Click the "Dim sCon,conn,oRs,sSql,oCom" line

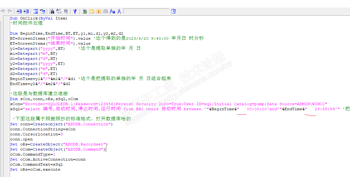[44, 99]
